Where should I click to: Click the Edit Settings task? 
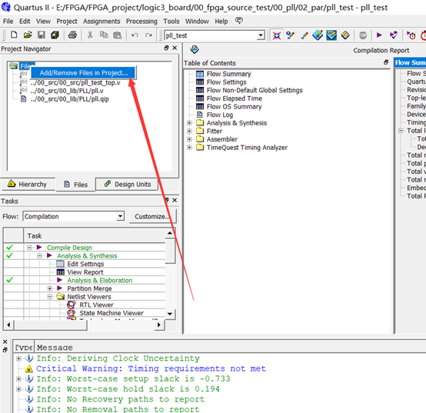[85, 264]
